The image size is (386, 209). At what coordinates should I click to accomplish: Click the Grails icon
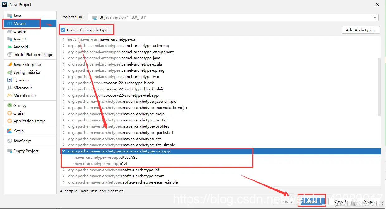pyautogui.click(x=10, y=113)
